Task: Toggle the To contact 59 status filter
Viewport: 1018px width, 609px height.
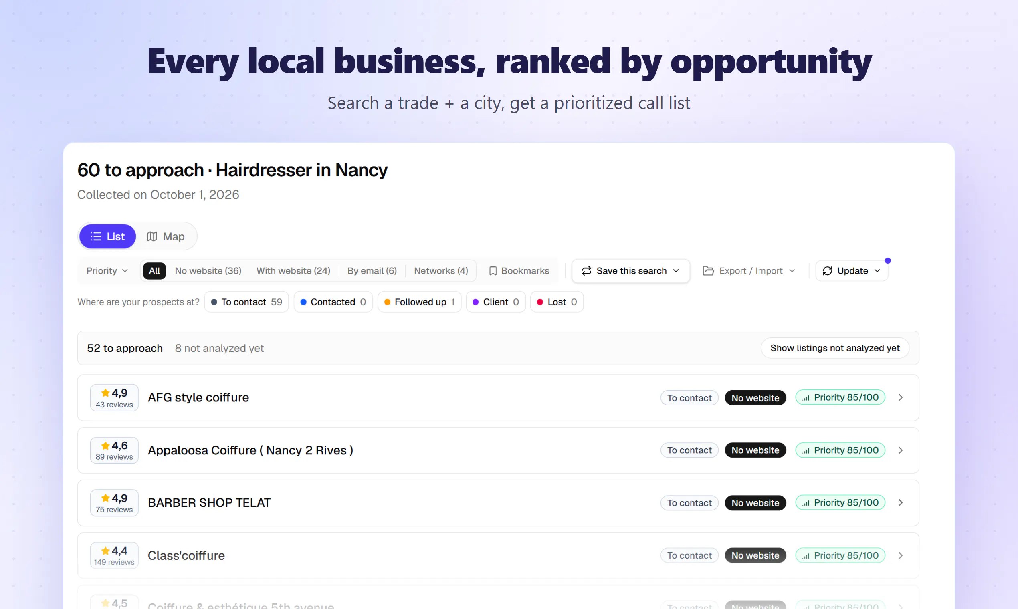Action: (246, 302)
